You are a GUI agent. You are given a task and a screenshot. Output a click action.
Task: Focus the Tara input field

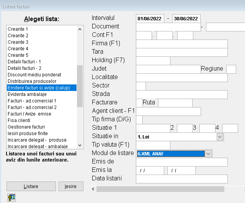[182, 53]
